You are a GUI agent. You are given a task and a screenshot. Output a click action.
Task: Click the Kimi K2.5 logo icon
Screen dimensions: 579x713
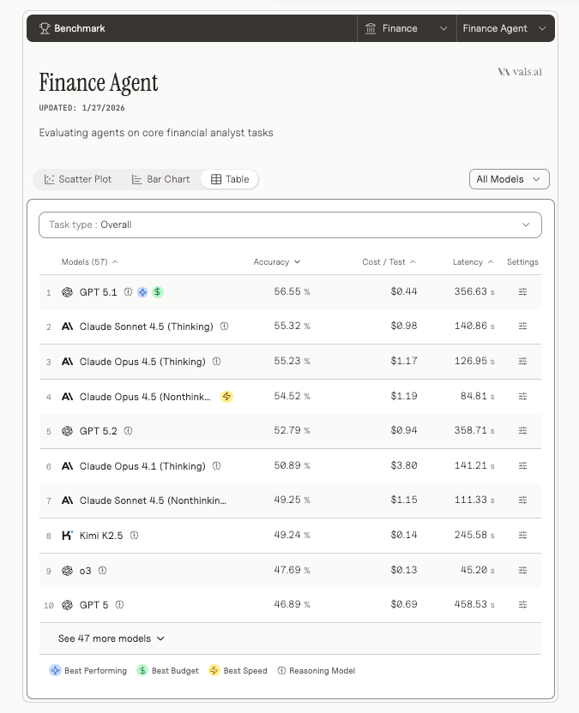pyautogui.click(x=67, y=535)
